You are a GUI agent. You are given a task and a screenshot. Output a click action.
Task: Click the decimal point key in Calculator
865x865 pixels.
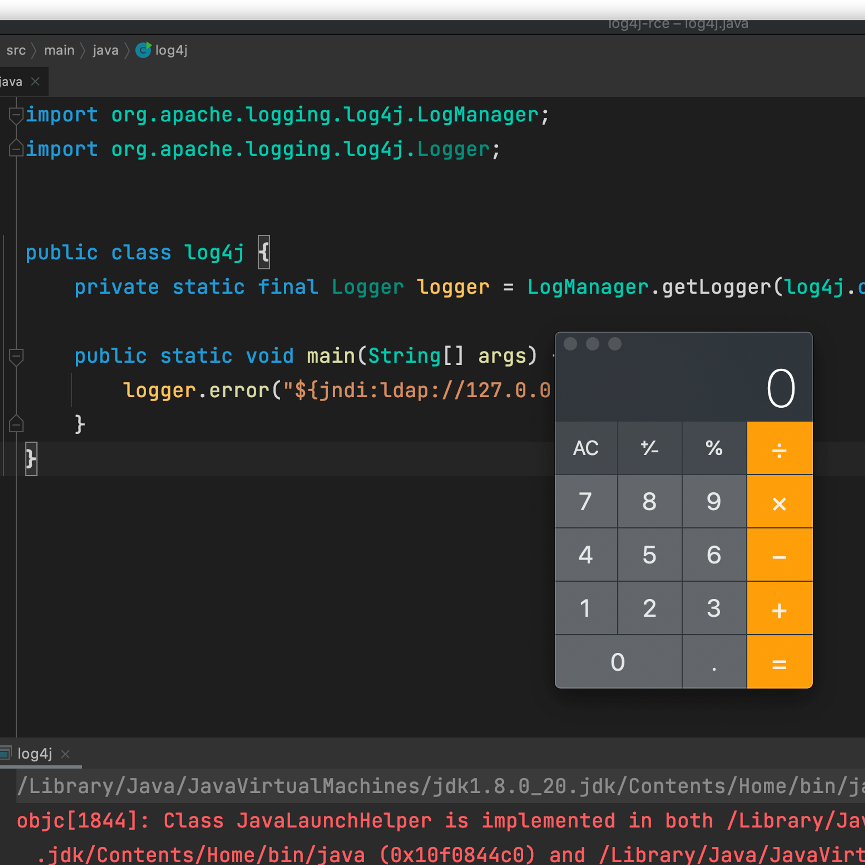714,662
